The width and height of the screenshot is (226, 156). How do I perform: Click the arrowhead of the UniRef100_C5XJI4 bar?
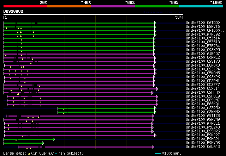157,89
